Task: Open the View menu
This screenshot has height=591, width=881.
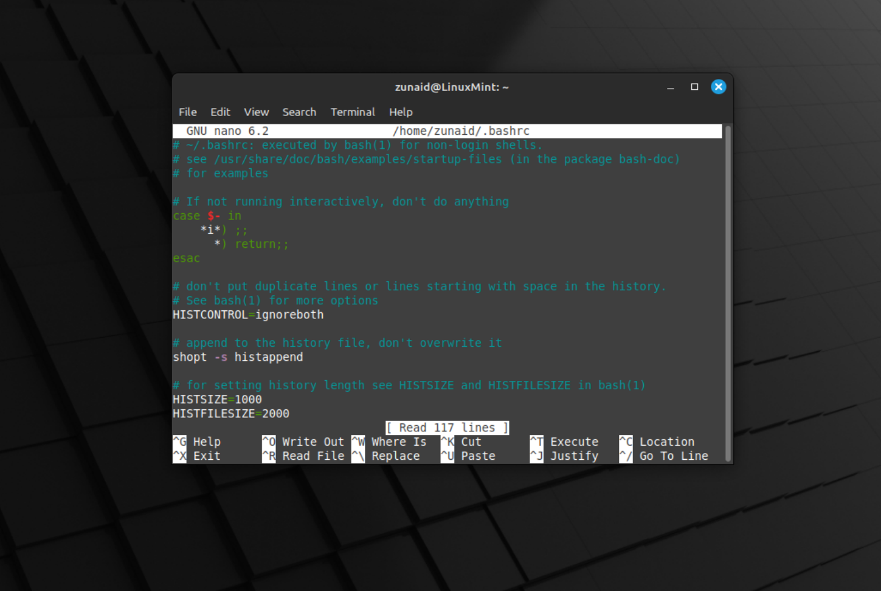Action: (256, 112)
